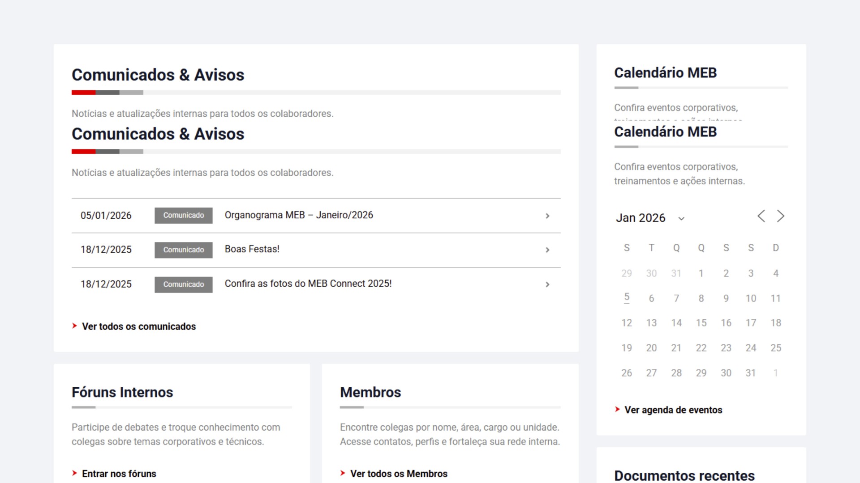This screenshot has height=483, width=860.
Task: Click chevron on MEB Connect 2025 row
Action: [547, 284]
